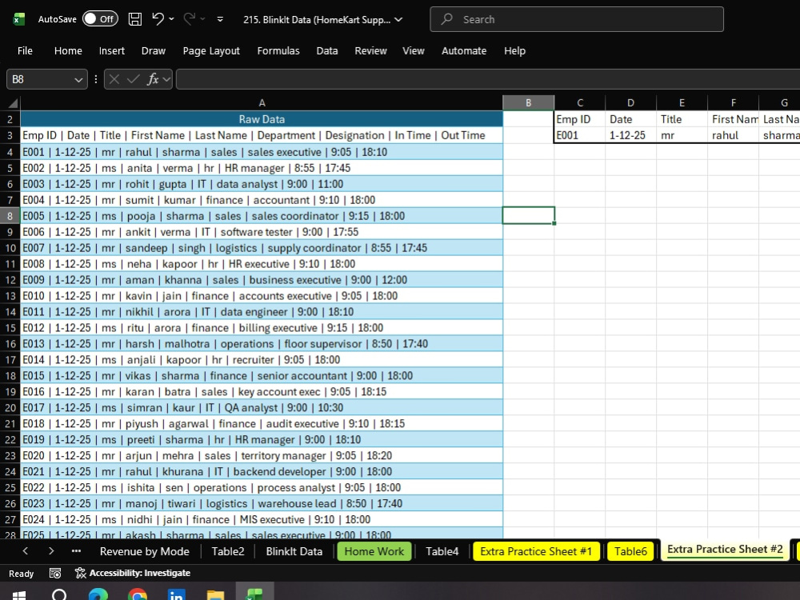The width and height of the screenshot is (800, 600).
Task: Switch to BlinkIt Data sheet tab
Action: click(294, 551)
